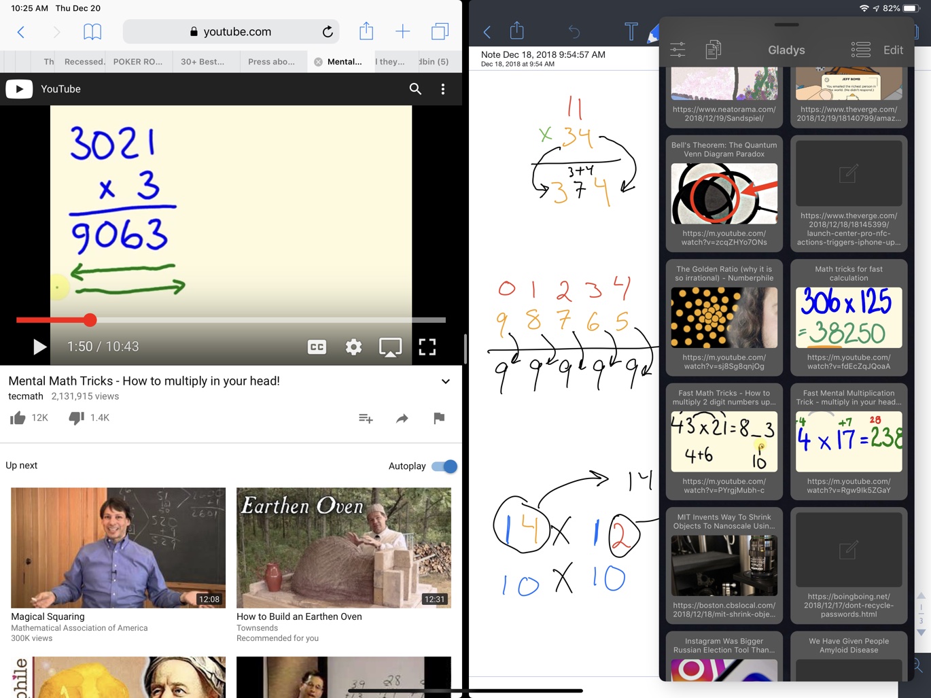Tap the page scroll down arrow
Screen dimensions: 931x698
(921, 632)
